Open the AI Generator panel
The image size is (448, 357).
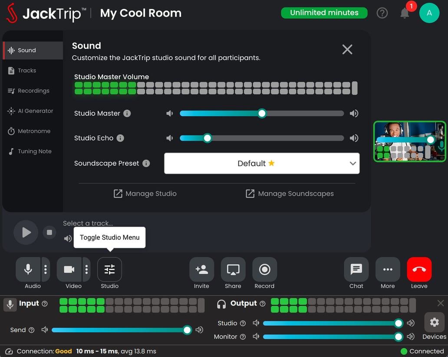(x=33, y=111)
